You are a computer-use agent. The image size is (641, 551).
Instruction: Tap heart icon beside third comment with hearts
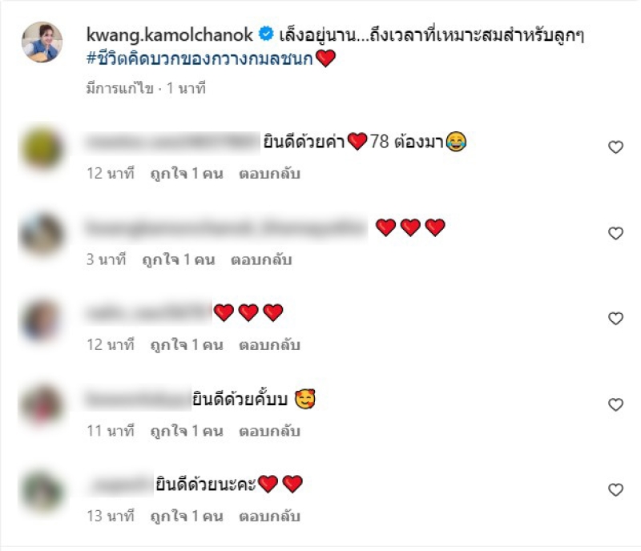pyautogui.click(x=615, y=319)
